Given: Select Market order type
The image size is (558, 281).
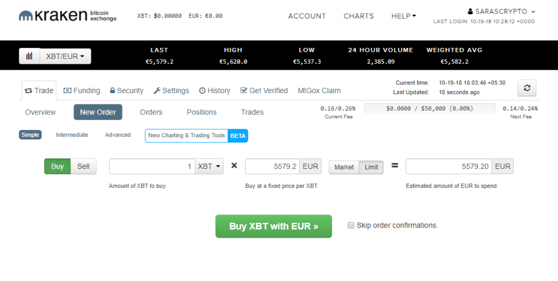Looking at the screenshot, I should pyautogui.click(x=344, y=167).
